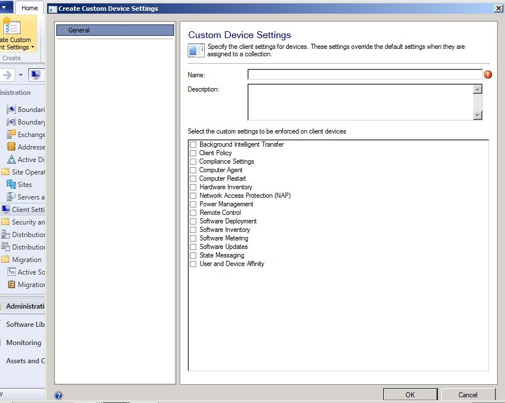505x403 pixels.
Task: Click the Sites node icon
Action: 11,184
